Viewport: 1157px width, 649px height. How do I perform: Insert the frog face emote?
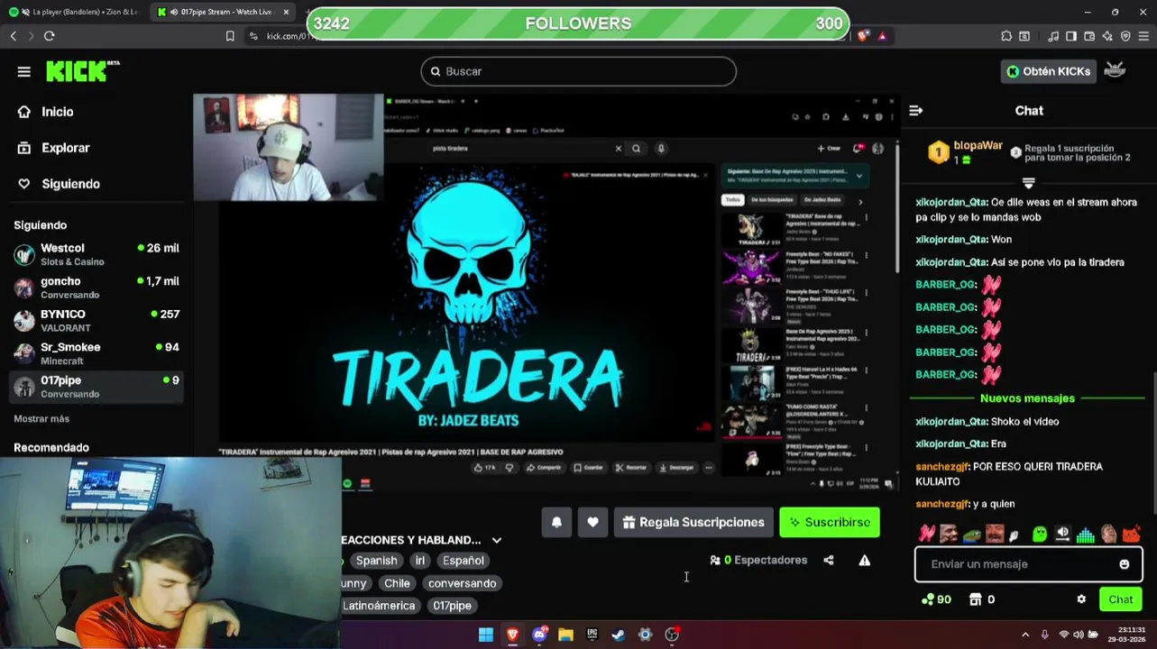pyautogui.click(x=972, y=534)
